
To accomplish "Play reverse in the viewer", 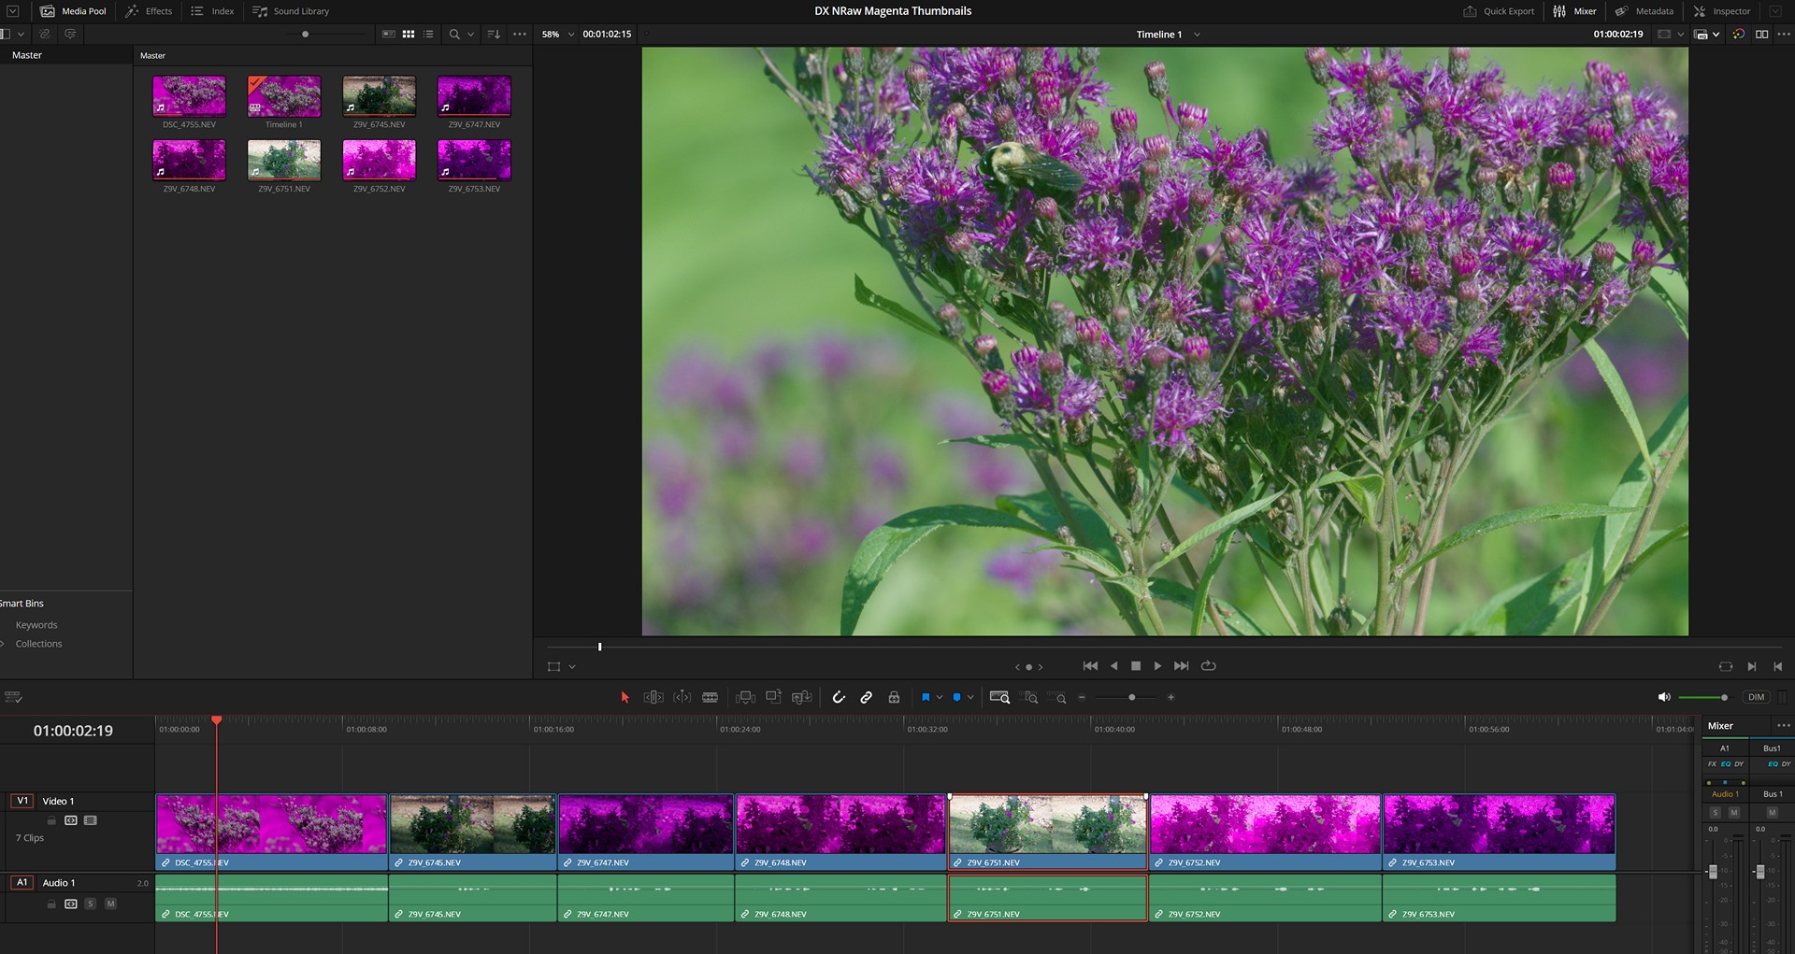I will tap(1113, 665).
